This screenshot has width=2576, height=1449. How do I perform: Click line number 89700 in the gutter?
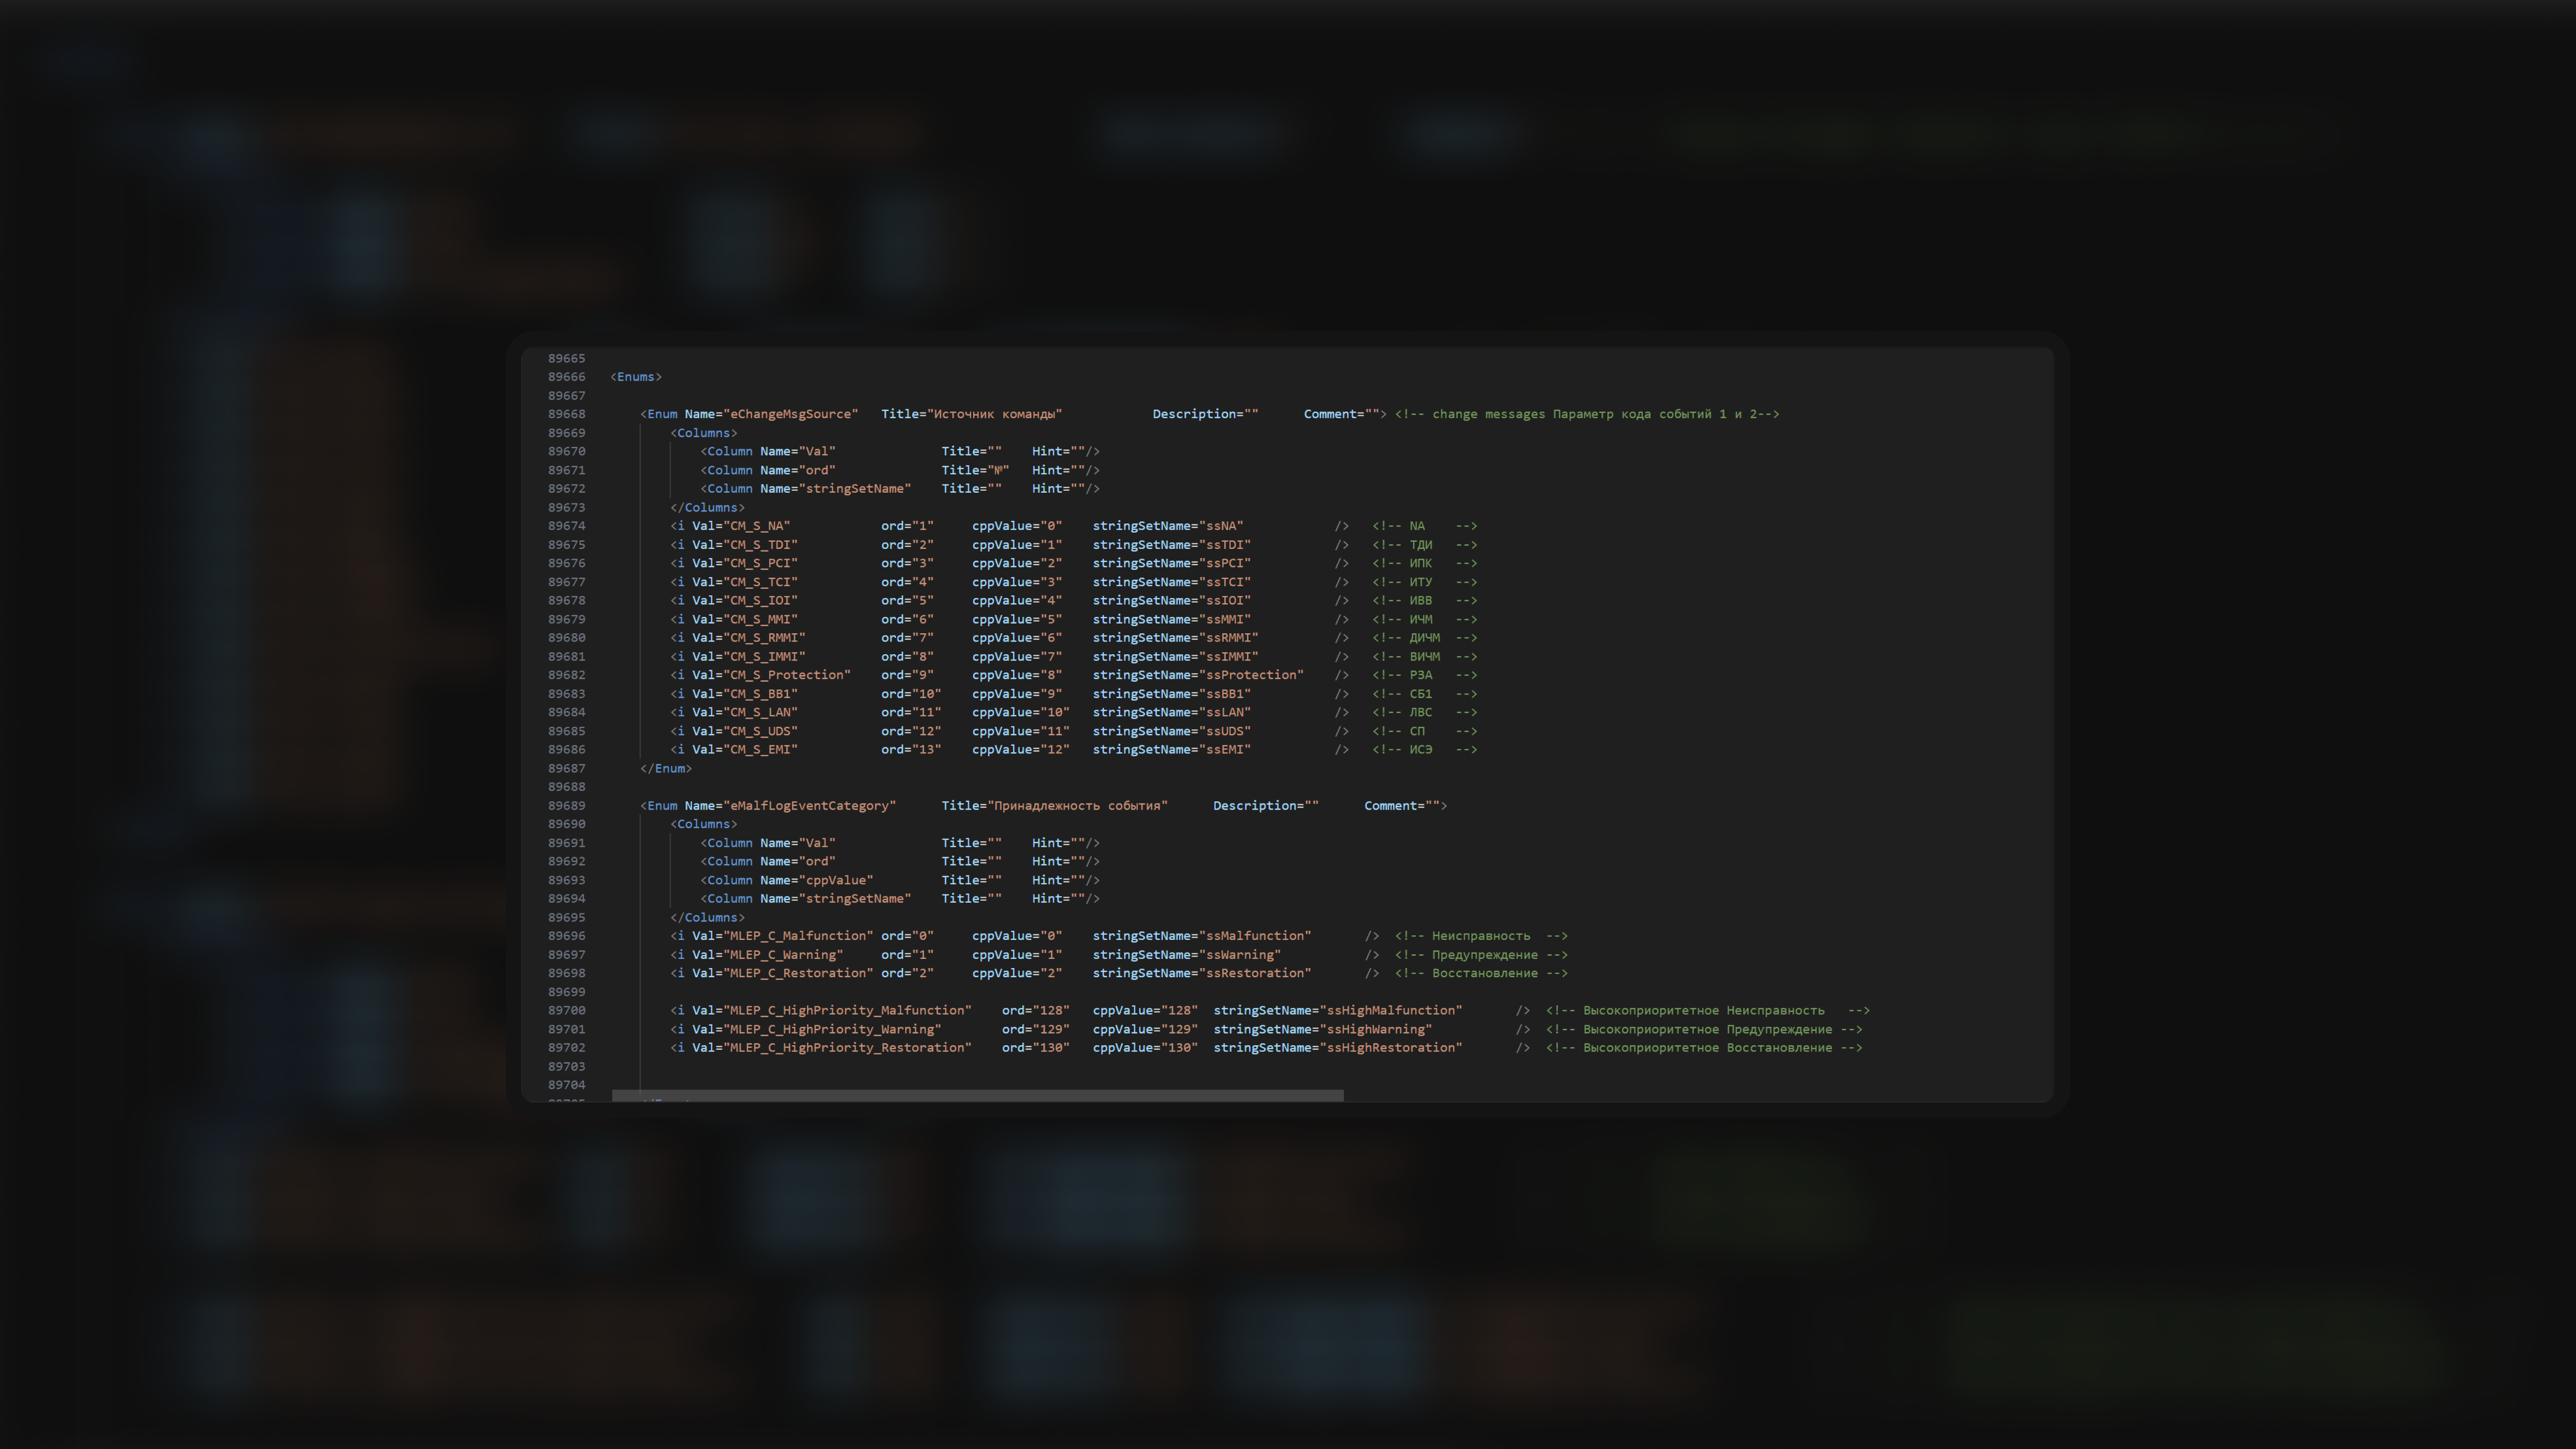(x=566, y=1011)
